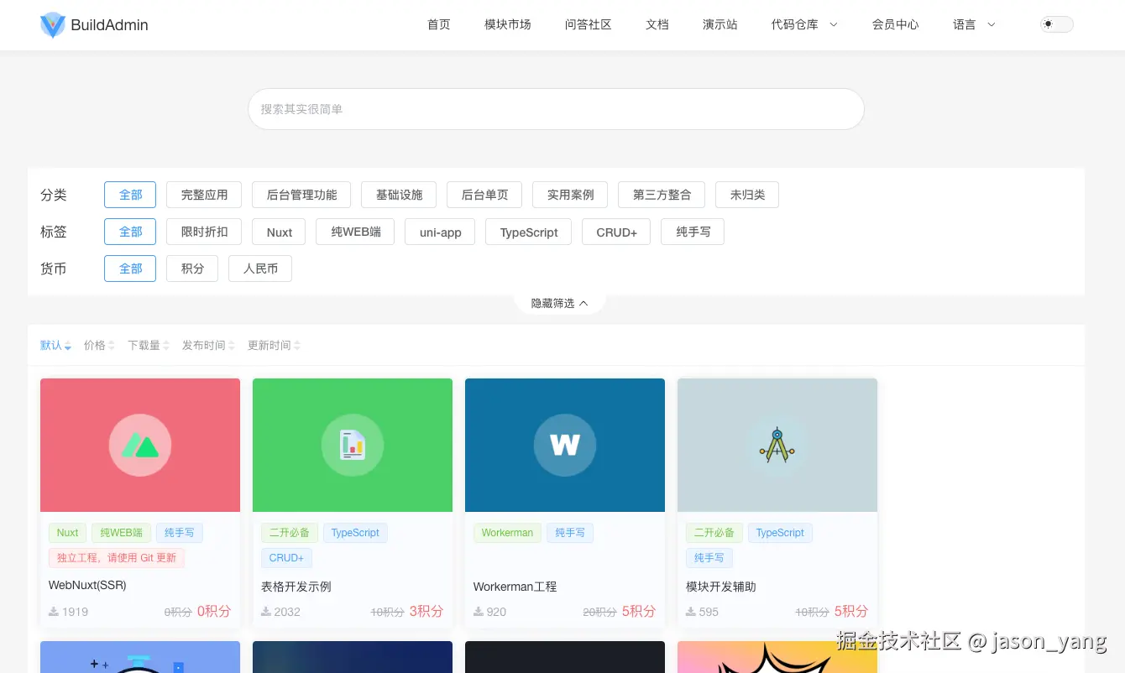1125x673 pixels.
Task: Filter tags by 限时折扣
Action: [x=204, y=232]
